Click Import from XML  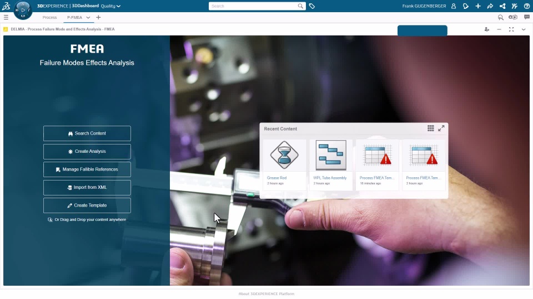click(87, 188)
